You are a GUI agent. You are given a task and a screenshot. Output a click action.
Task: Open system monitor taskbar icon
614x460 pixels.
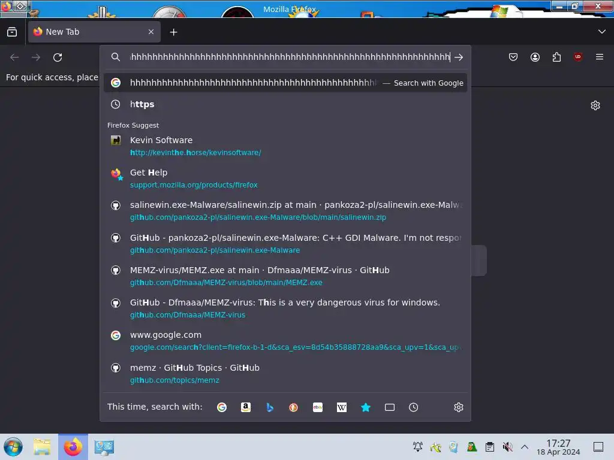click(104, 447)
